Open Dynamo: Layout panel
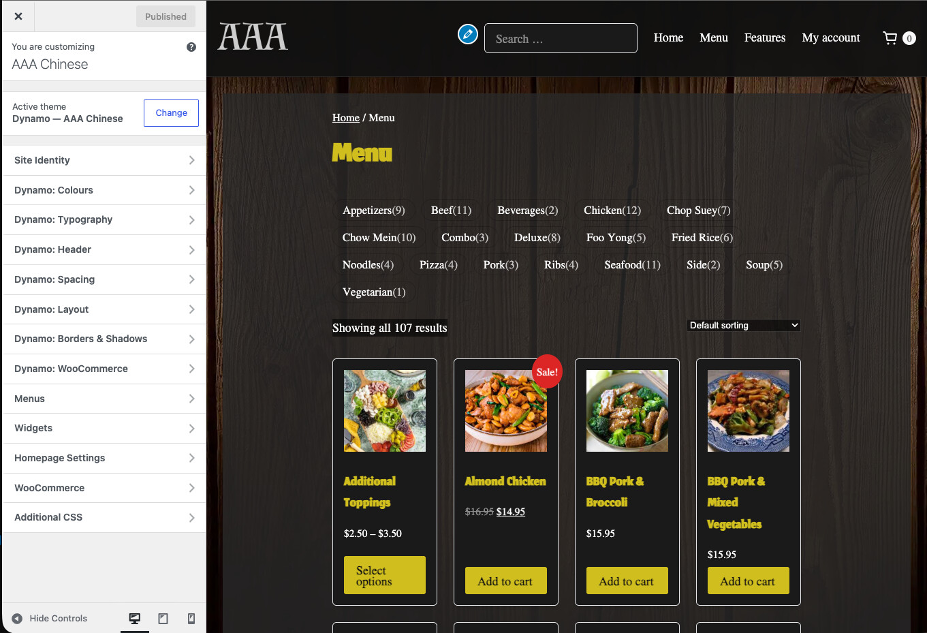This screenshot has height=633, width=927. coord(104,309)
